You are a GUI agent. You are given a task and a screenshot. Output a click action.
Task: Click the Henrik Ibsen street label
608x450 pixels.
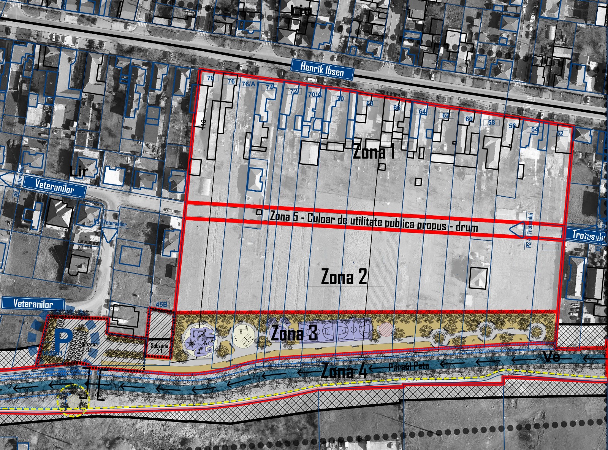(x=322, y=69)
